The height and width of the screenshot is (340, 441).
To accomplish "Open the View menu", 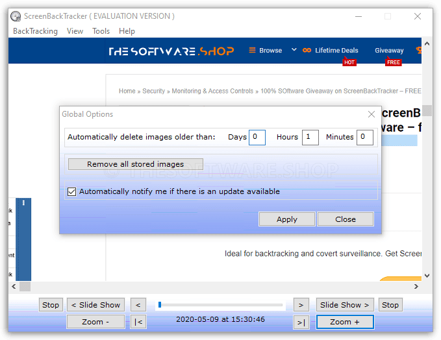I will point(75,31).
